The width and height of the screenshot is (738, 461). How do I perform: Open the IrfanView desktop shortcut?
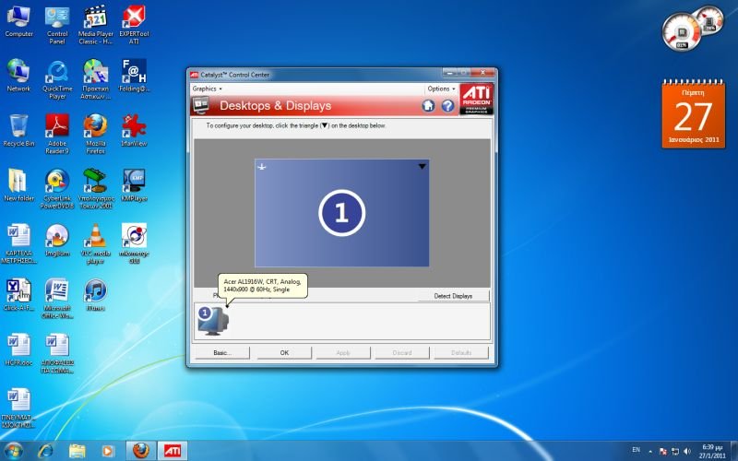[134, 131]
